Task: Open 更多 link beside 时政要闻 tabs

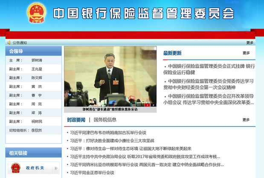Action: click(246, 120)
